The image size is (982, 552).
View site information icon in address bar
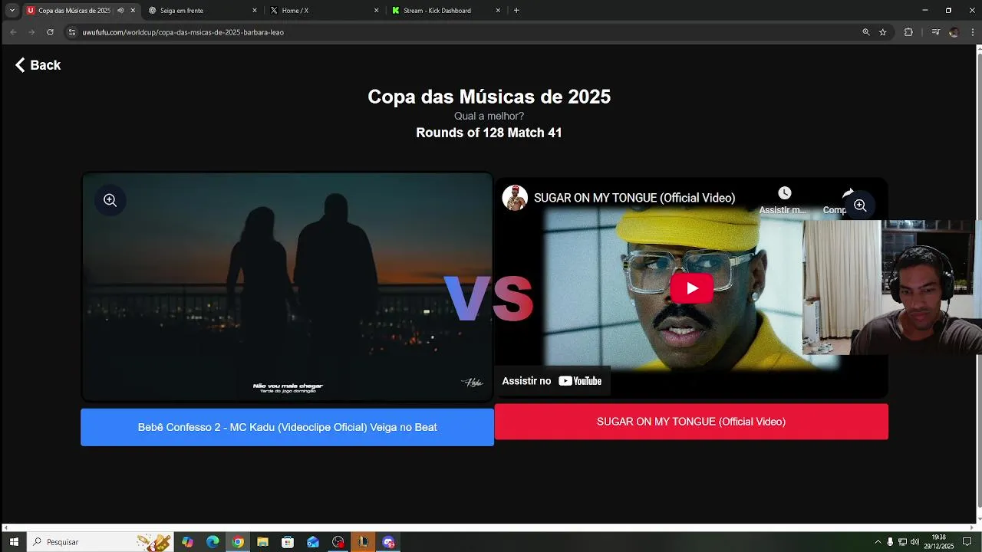(x=72, y=32)
